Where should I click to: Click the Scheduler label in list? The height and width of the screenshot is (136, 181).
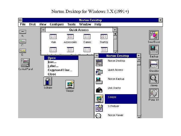(113, 106)
